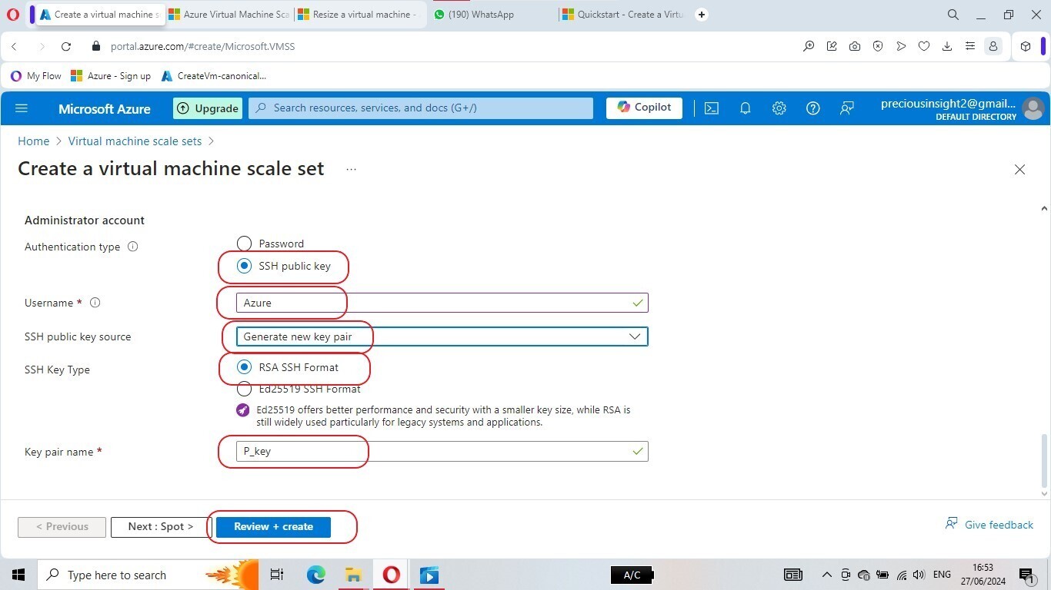Close the create scale set blade
1051x590 pixels.
1019,169
